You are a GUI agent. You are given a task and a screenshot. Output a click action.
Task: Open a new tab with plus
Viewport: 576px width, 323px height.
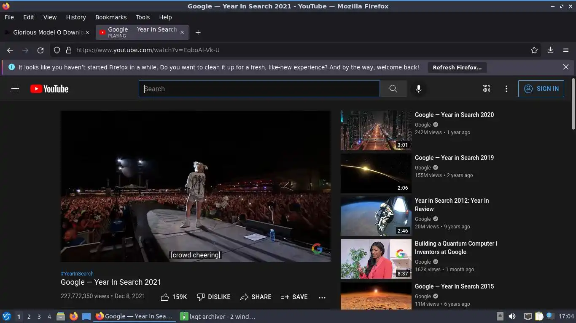198,32
